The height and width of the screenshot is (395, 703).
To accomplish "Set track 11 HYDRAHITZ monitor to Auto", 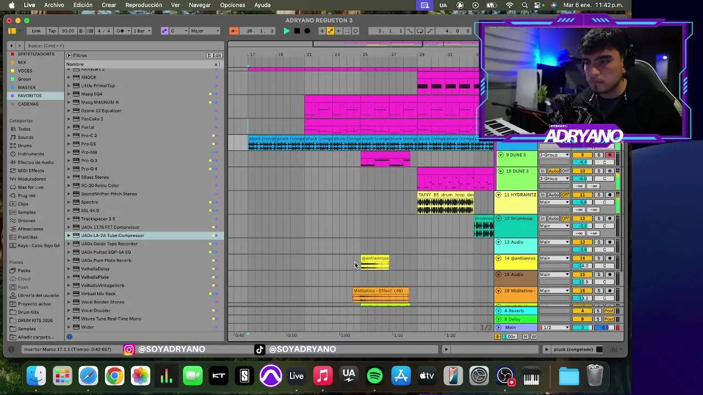I will tap(553, 195).
